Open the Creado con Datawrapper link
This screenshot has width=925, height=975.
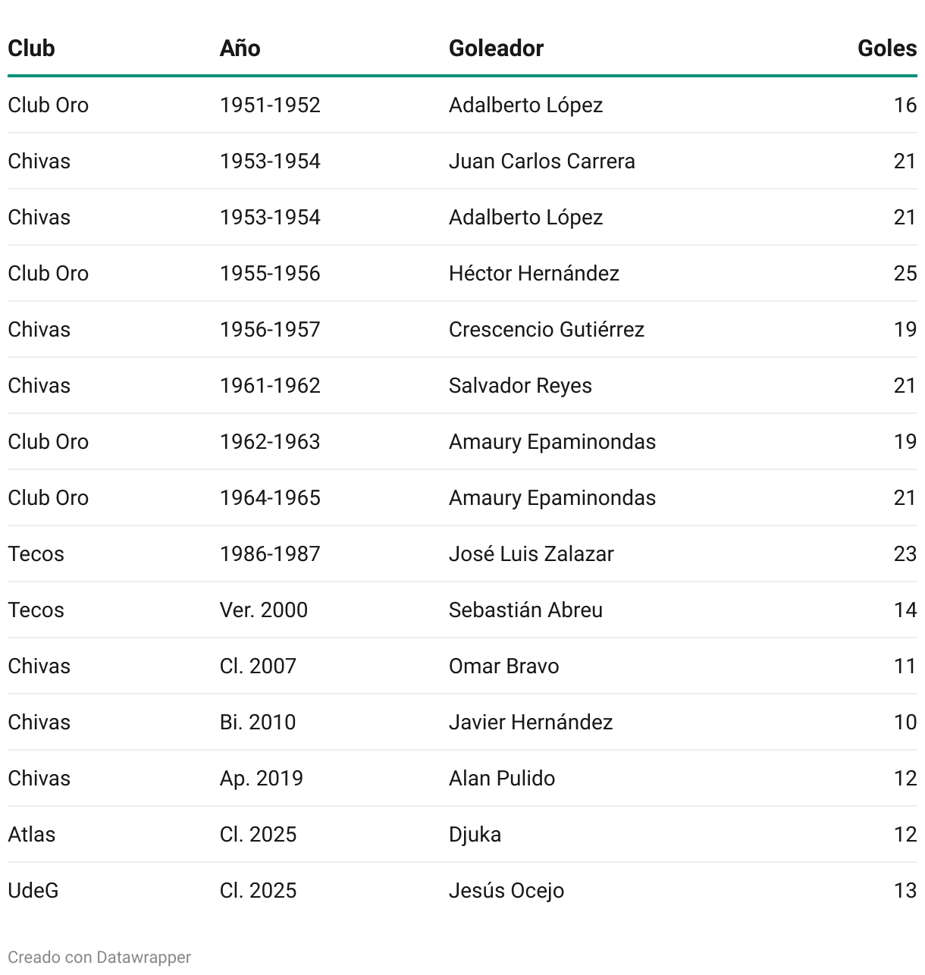[99, 957]
